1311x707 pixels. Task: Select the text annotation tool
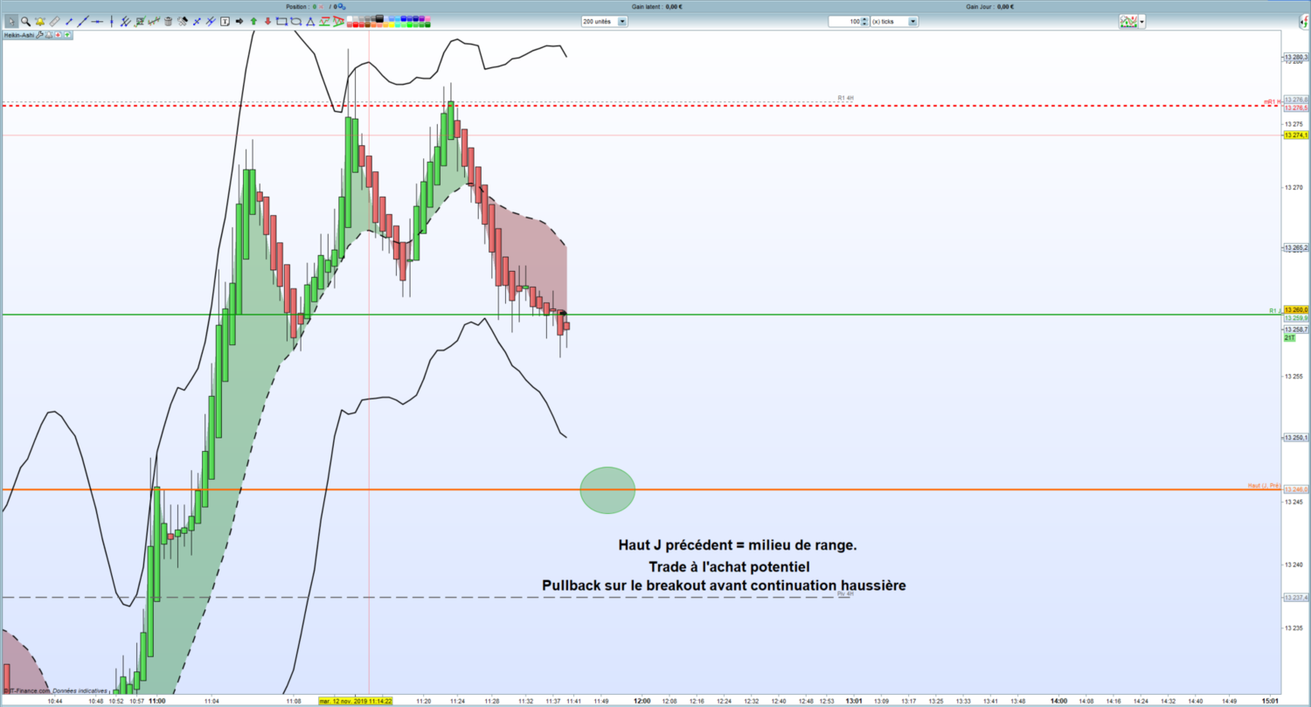click(226, 21)
